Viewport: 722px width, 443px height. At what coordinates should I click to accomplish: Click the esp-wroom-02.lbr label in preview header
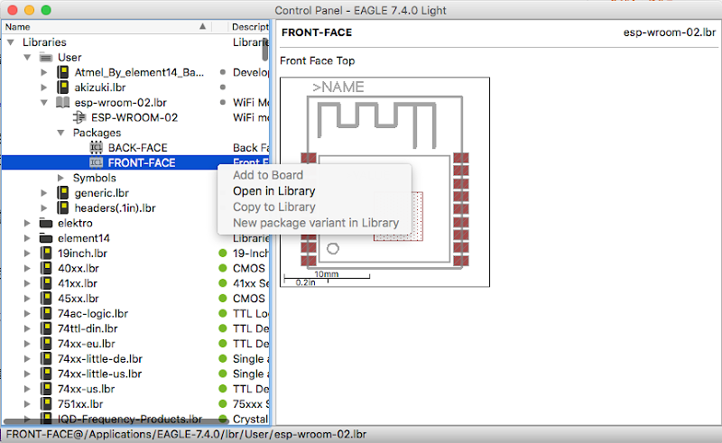670,32
